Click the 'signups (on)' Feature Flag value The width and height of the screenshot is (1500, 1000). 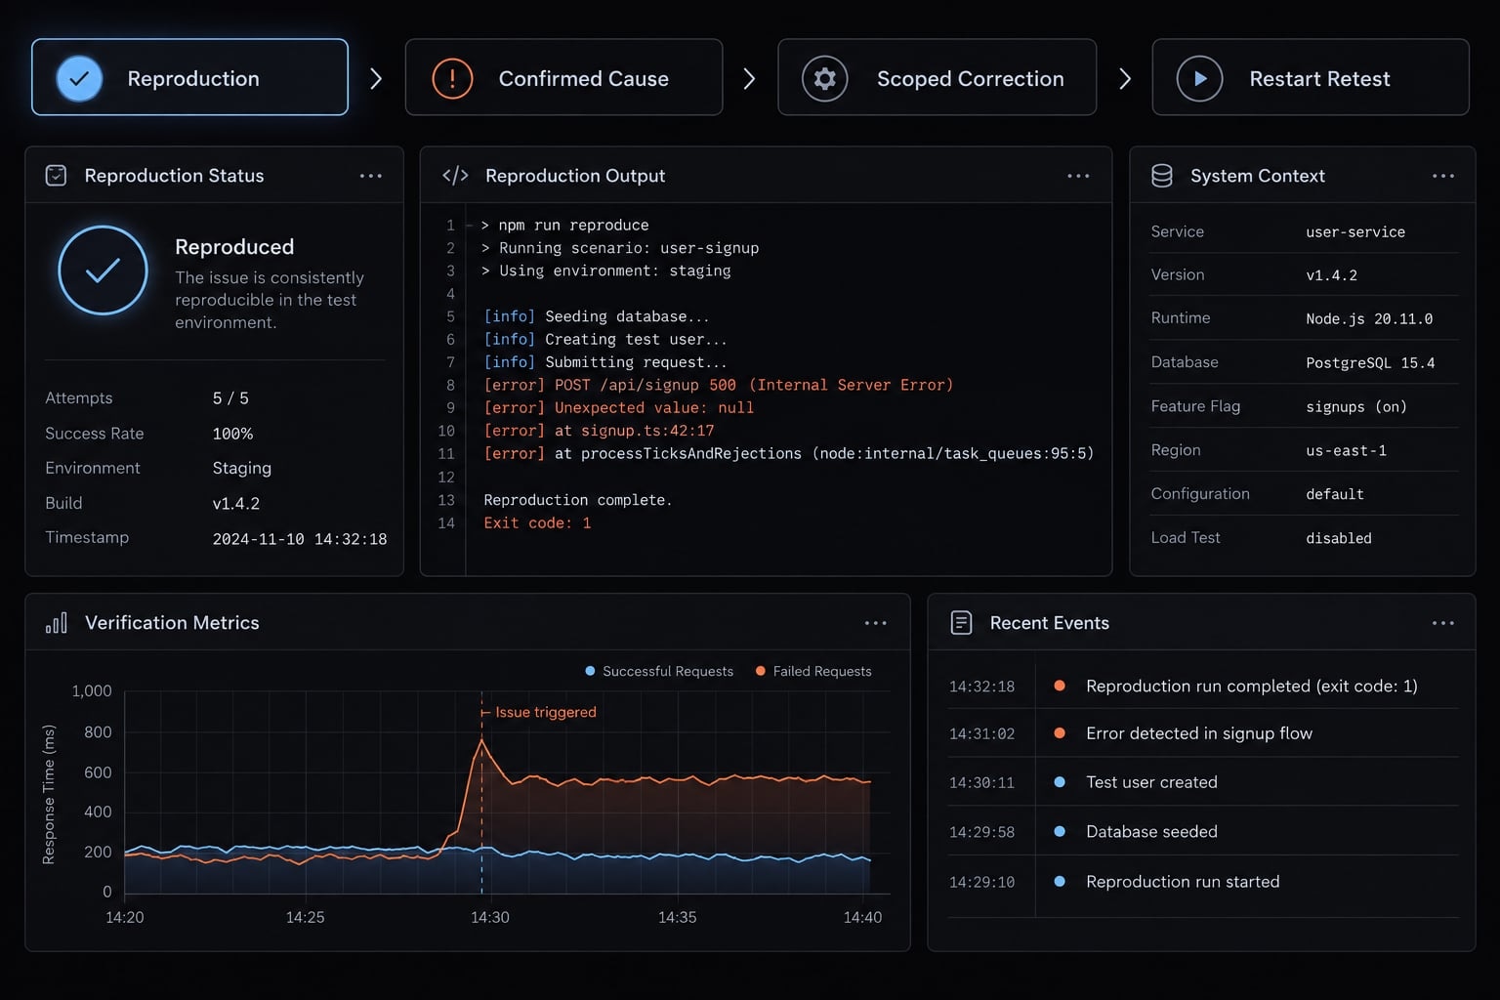(x=1356, y=407)
